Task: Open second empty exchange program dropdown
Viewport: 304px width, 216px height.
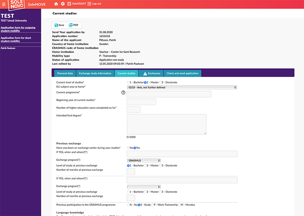Action: click(144, 187)
